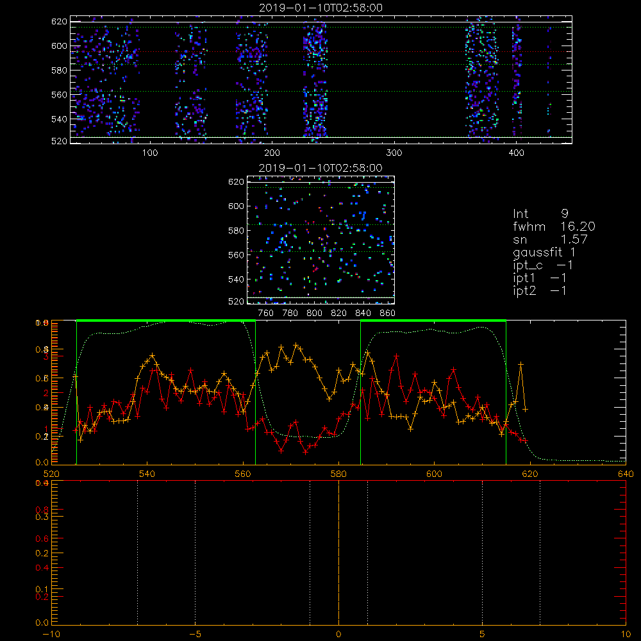
Task: Click y-axis label '600' of the middle panel
Action: (236, 206)
